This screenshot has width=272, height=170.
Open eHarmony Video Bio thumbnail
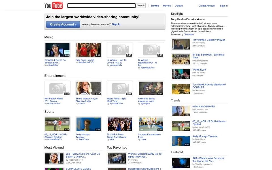pos(181,111)
